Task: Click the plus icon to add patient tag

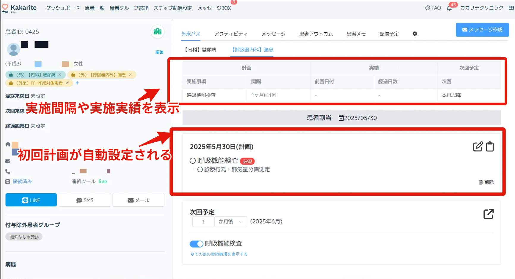Action: tap(77, 83)
